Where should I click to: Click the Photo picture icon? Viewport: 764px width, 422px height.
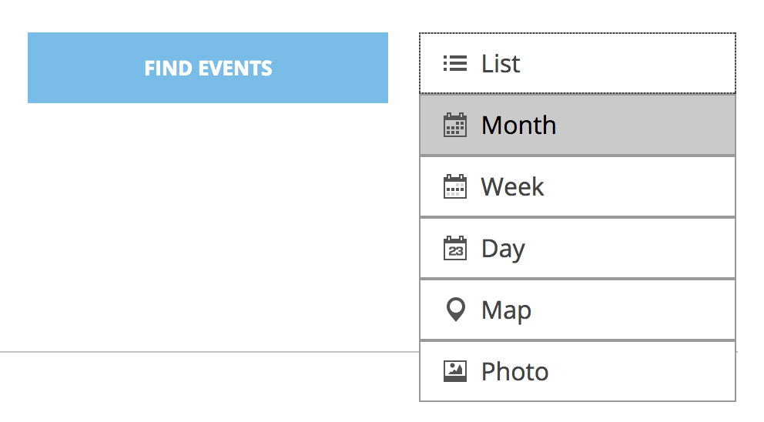455,372
